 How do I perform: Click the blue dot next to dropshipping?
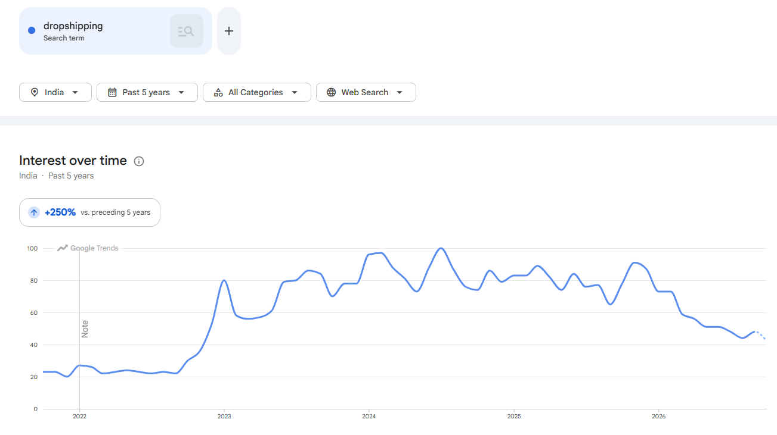(32, 31)
